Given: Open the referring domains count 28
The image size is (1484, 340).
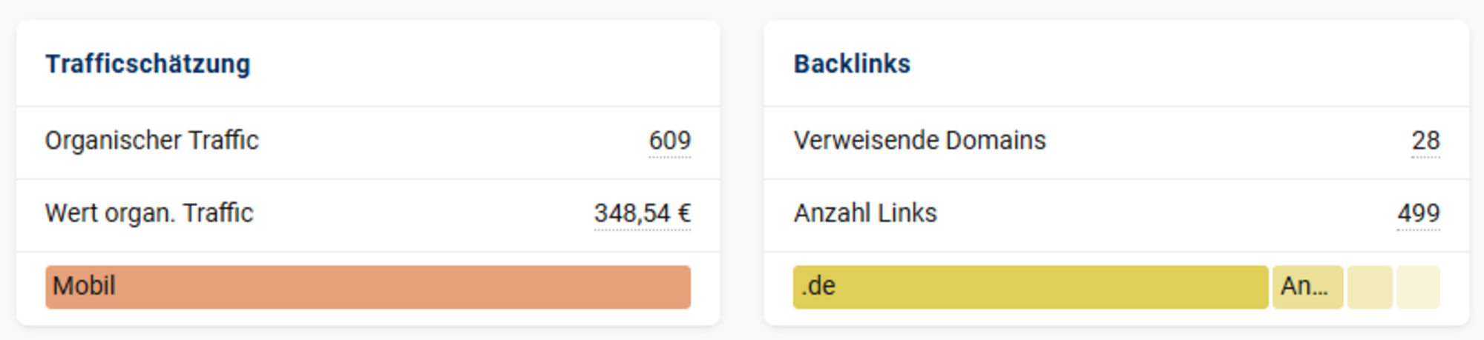Looking at the screenshot, I should pos(1425,141).
